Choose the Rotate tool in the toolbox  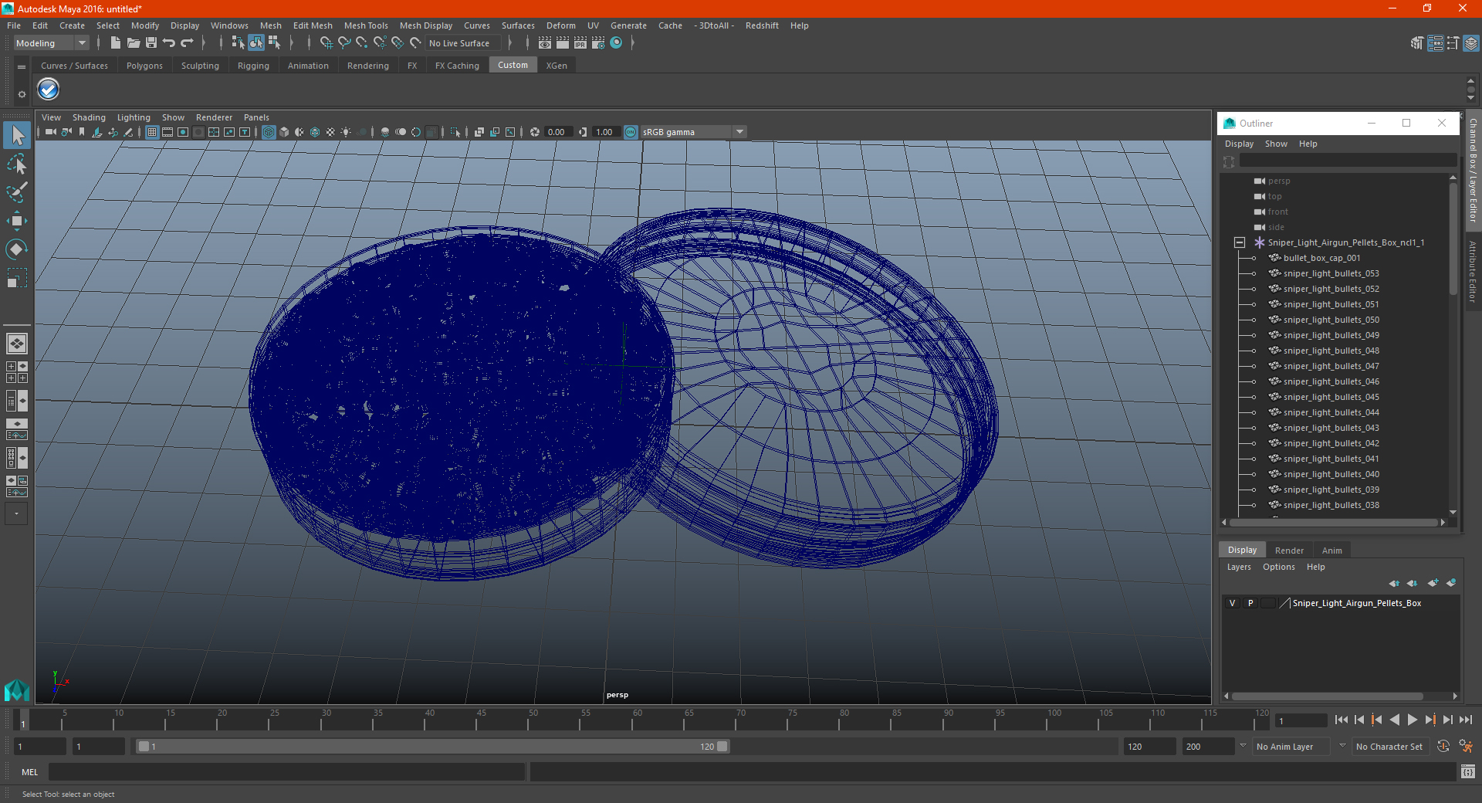click(x=17, y=249)
